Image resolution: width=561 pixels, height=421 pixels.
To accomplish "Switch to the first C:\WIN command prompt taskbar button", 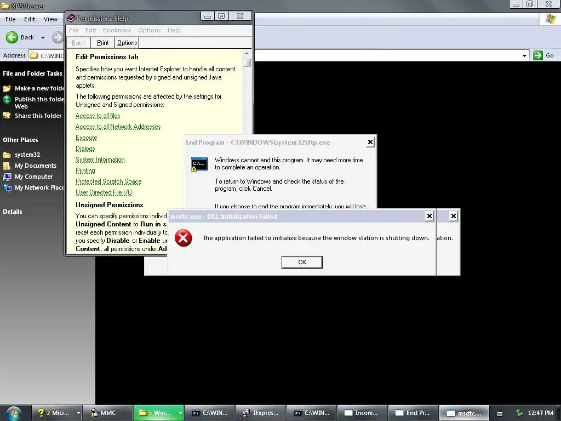I will point(210,413).
